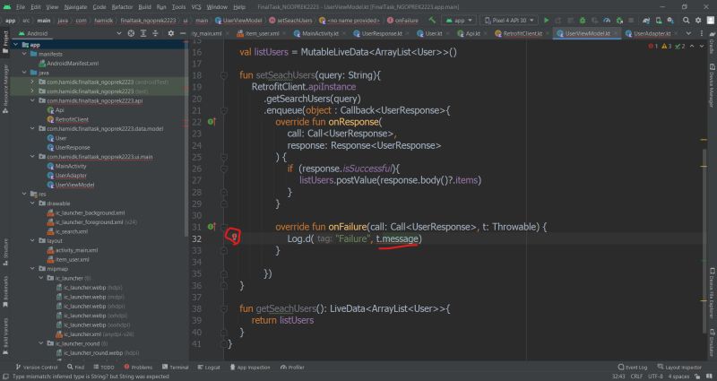Open the Version Control tool window
This screenshot has height=381, width=717.
tap(37, 368)
